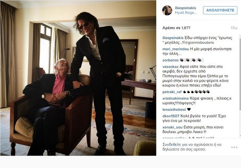Screen dimensions: 241x168
Task: Open iliaspsinakis username in post header
Action: pyautogui.click(x=186, y=8)
